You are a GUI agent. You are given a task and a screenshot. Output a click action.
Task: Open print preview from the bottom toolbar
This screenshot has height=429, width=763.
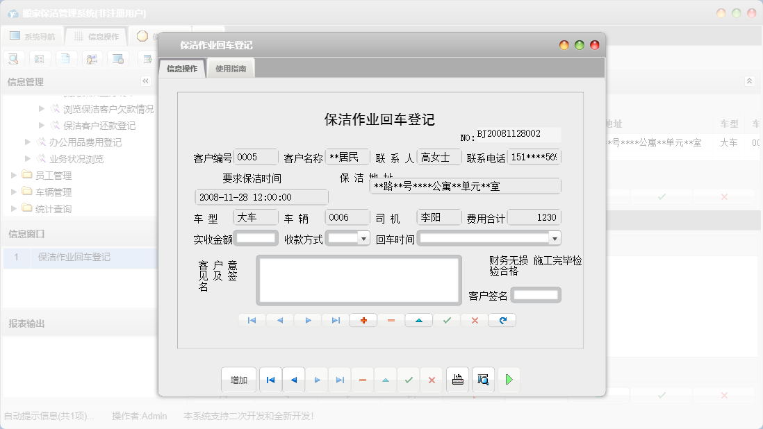(483, 380)
